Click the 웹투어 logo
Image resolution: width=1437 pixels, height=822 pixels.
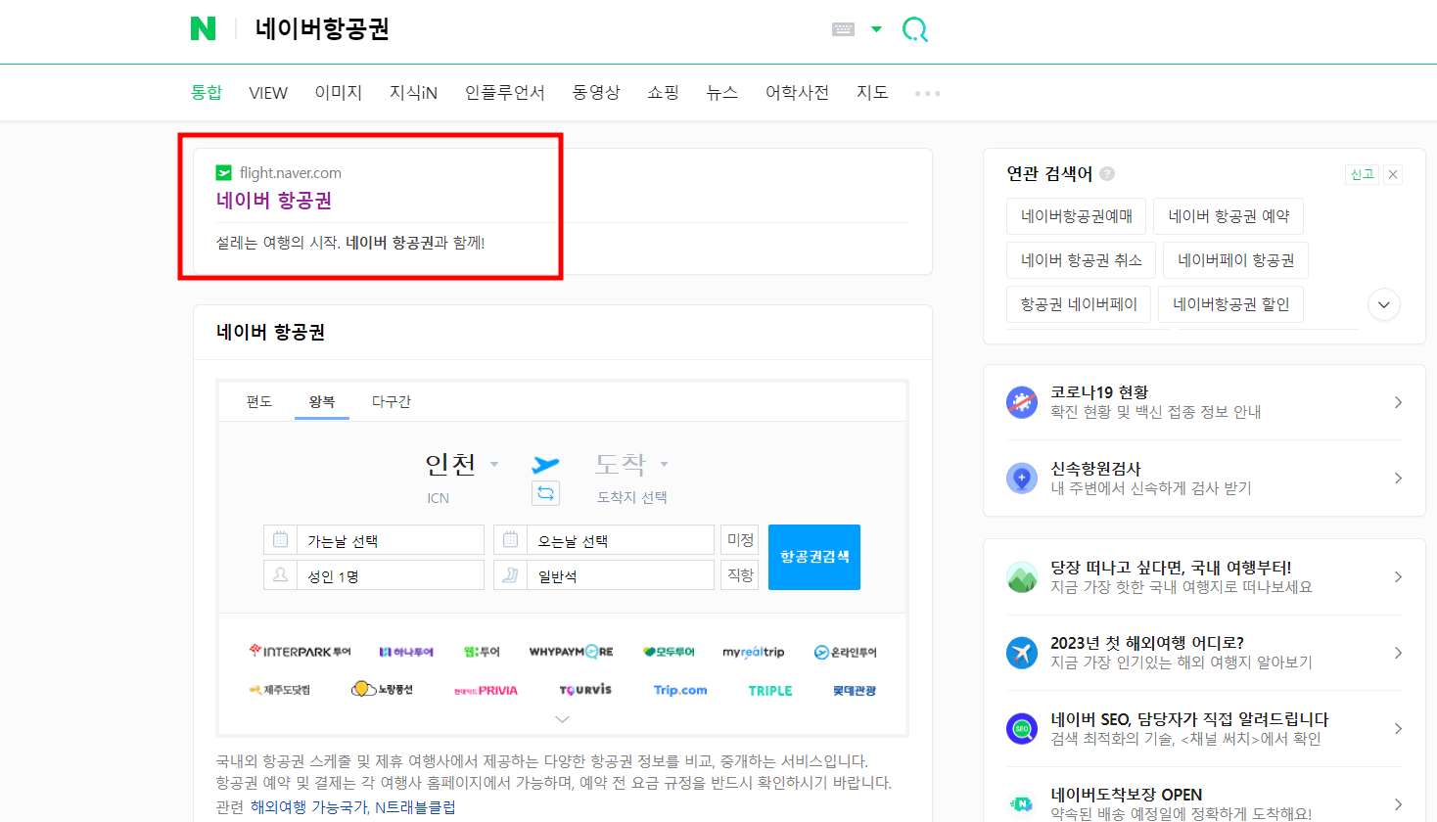point(482,652)
